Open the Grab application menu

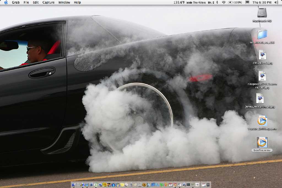click(x=16, y=2)
